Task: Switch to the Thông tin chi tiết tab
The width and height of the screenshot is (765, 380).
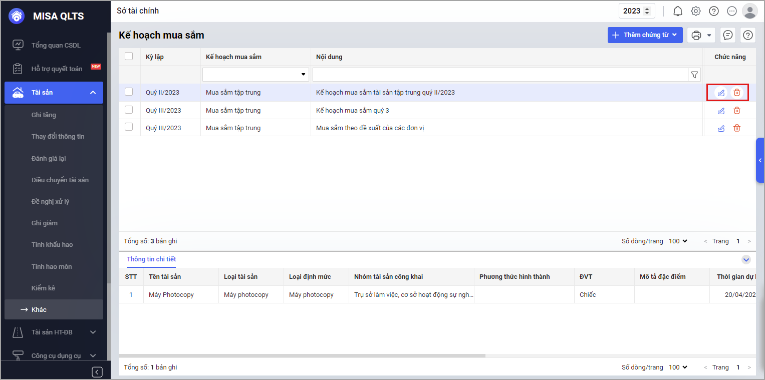Action: [x=151, y=259]
